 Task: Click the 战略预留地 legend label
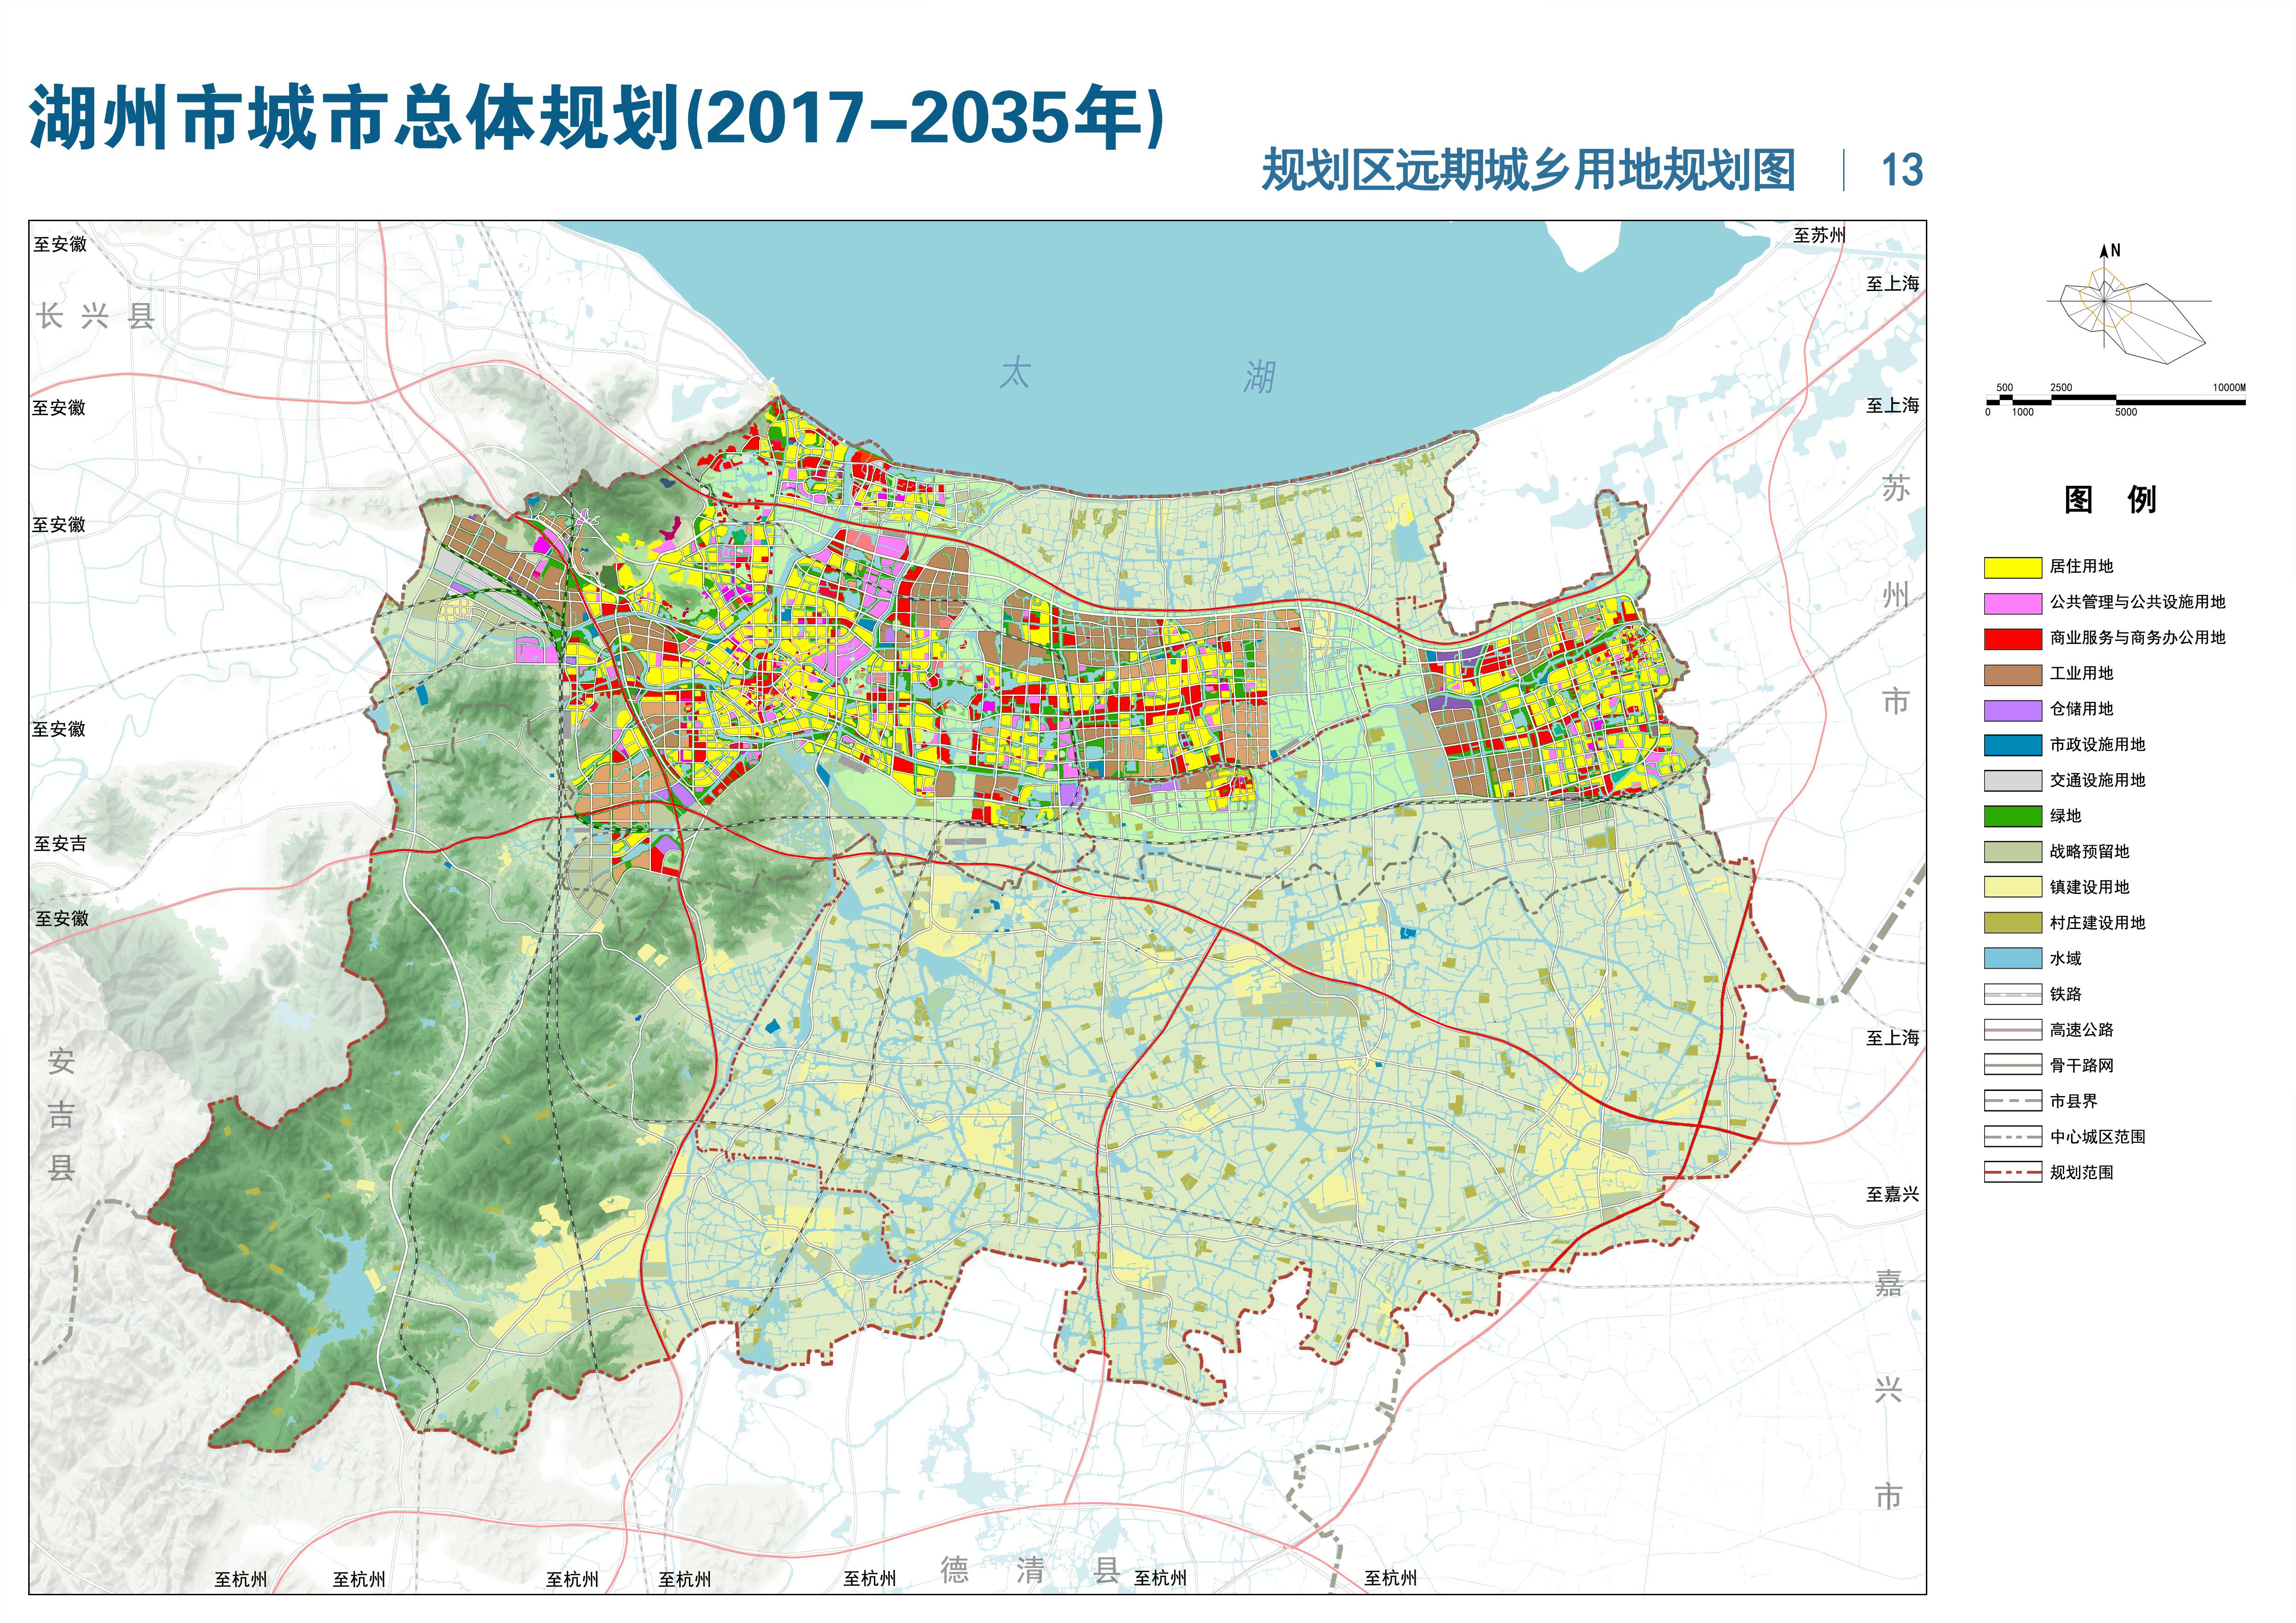click(x=2089, y=852)
